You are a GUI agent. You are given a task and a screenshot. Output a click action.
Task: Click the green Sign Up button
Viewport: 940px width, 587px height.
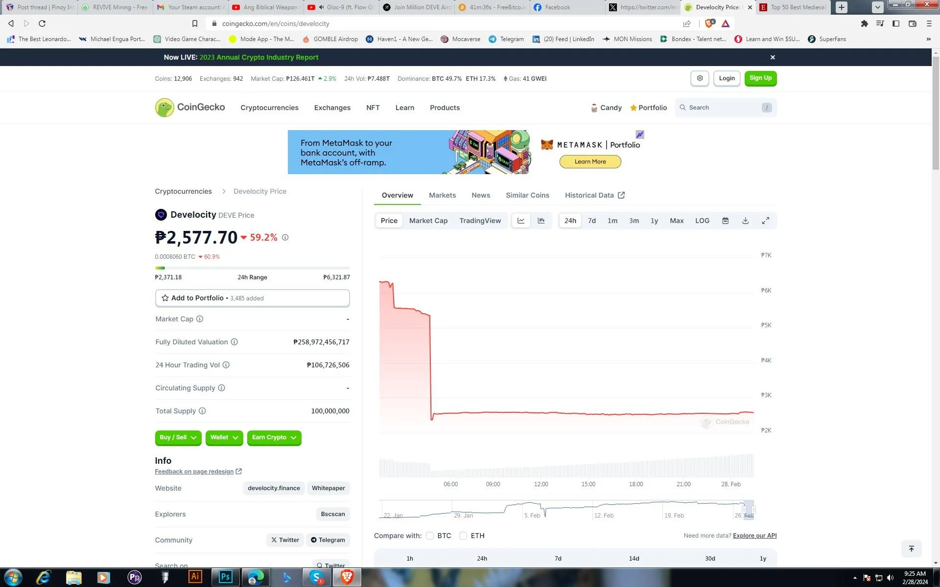pyautogui.click(x=760, y=78)
